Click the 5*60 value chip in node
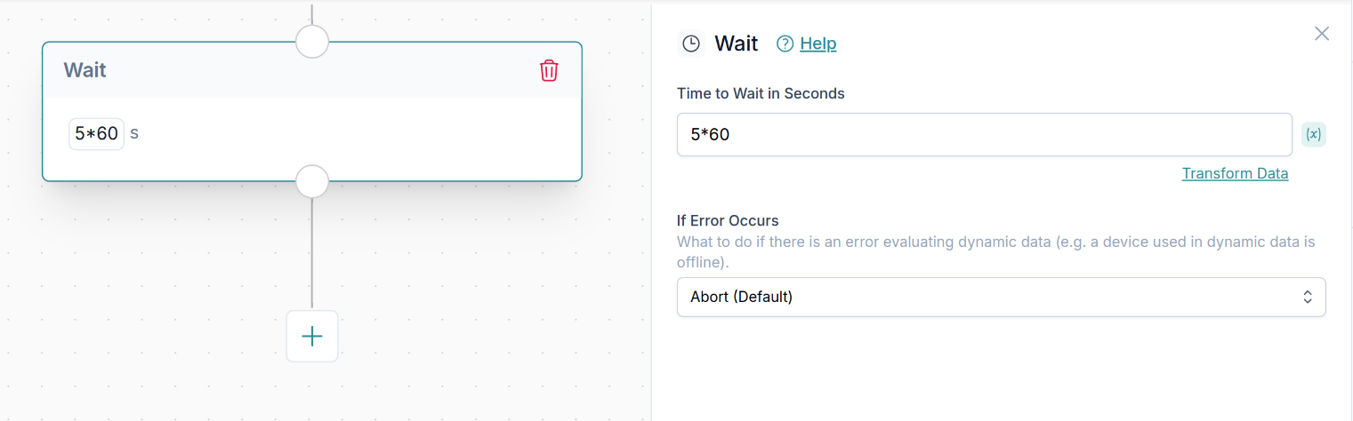The width and height of the screenshot is (1353, 421). [96, 134]
